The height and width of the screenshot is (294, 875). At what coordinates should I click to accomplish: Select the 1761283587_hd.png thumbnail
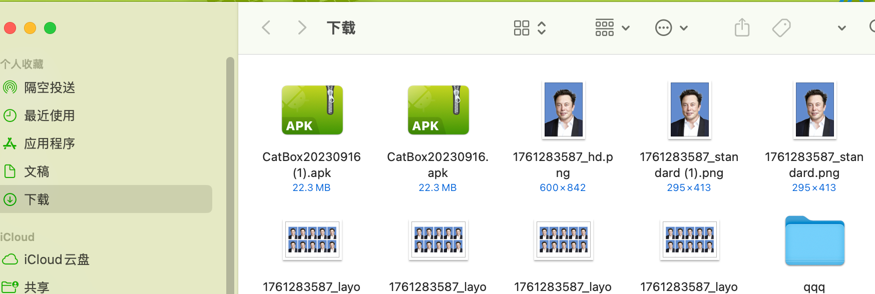[563, 110]
